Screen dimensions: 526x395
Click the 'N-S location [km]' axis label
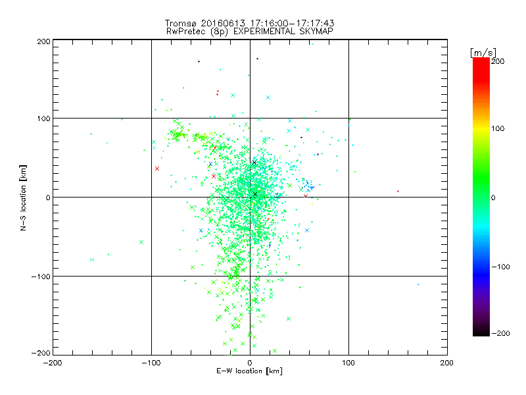pyautogui.click(x=23, y=197)
